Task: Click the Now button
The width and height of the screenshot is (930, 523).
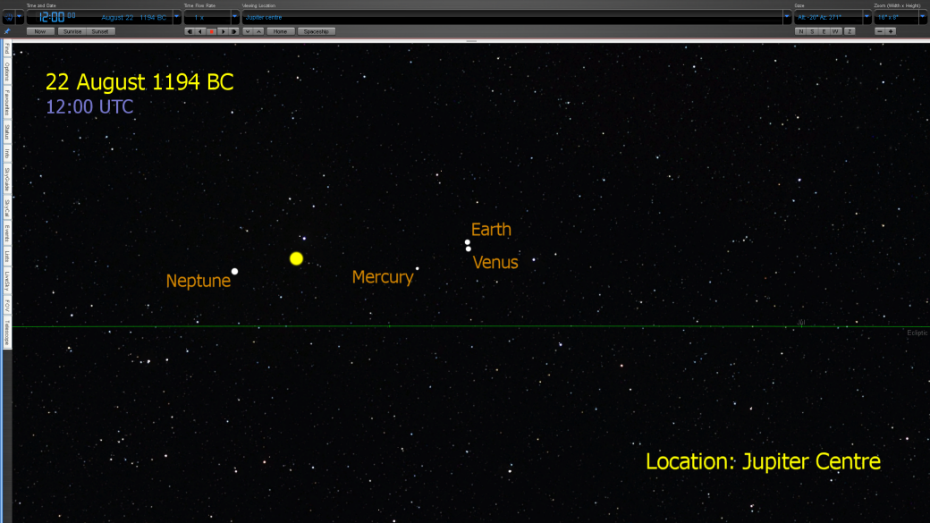Action: click(x=39, y=31)
